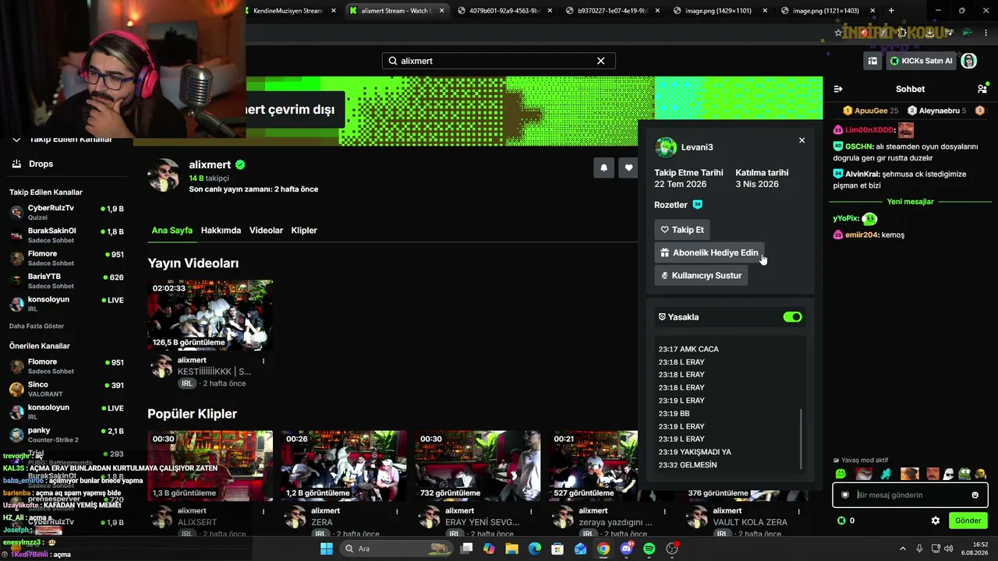Screen dimensions: 998x561
Task: Switch to the KendineMuzisyen Stream browser tab
Action: (288, 11)
